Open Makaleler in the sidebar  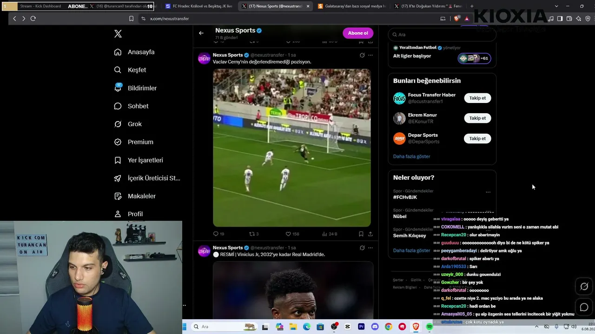tap(135, 196)
